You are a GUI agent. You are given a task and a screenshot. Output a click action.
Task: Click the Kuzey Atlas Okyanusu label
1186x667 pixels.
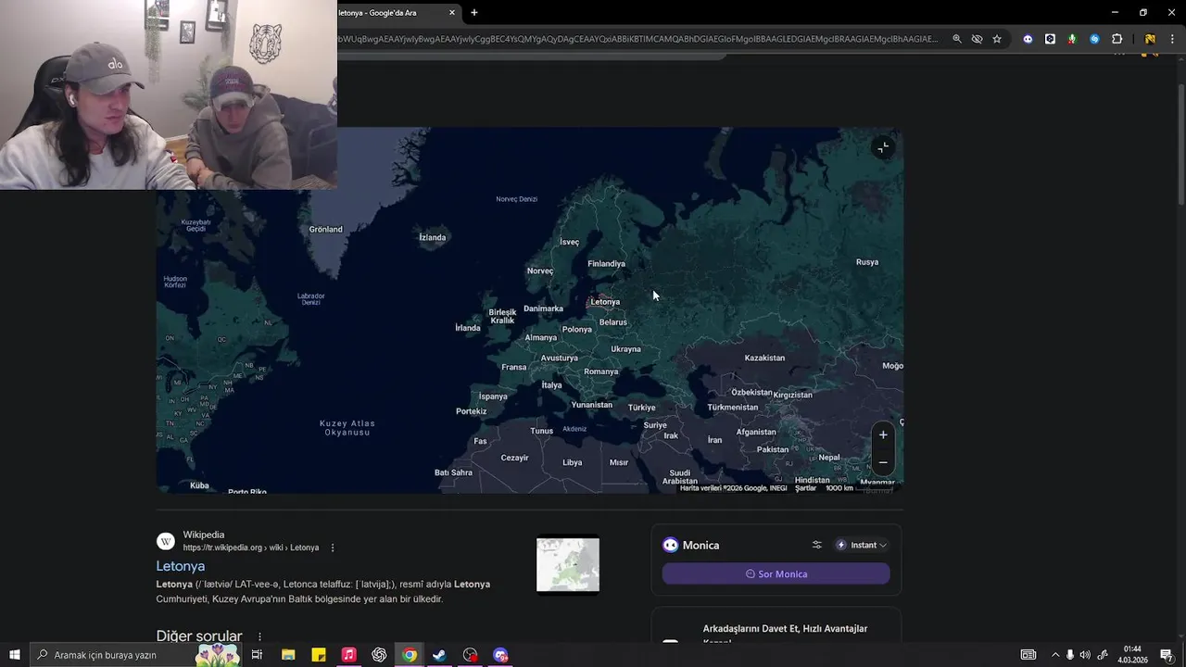click(x=347, y=428)
